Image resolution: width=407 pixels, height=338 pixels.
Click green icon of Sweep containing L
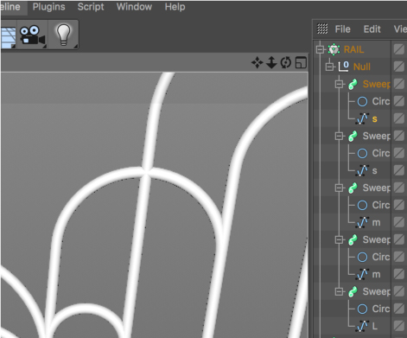click(x=353, y=291)
